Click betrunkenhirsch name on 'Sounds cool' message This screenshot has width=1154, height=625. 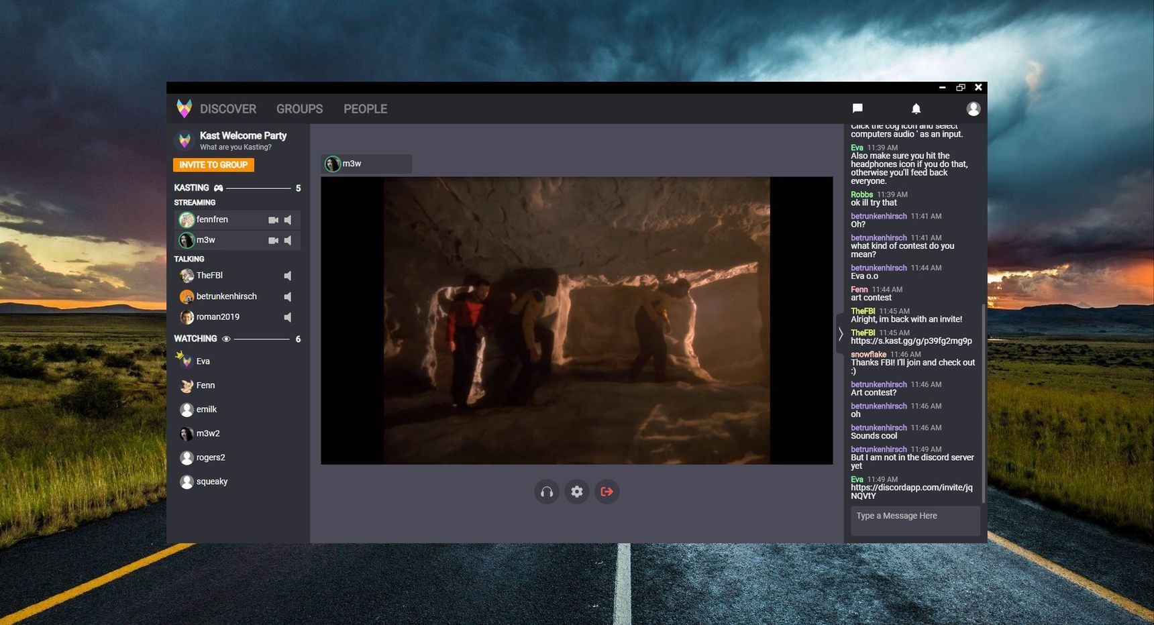878,428
